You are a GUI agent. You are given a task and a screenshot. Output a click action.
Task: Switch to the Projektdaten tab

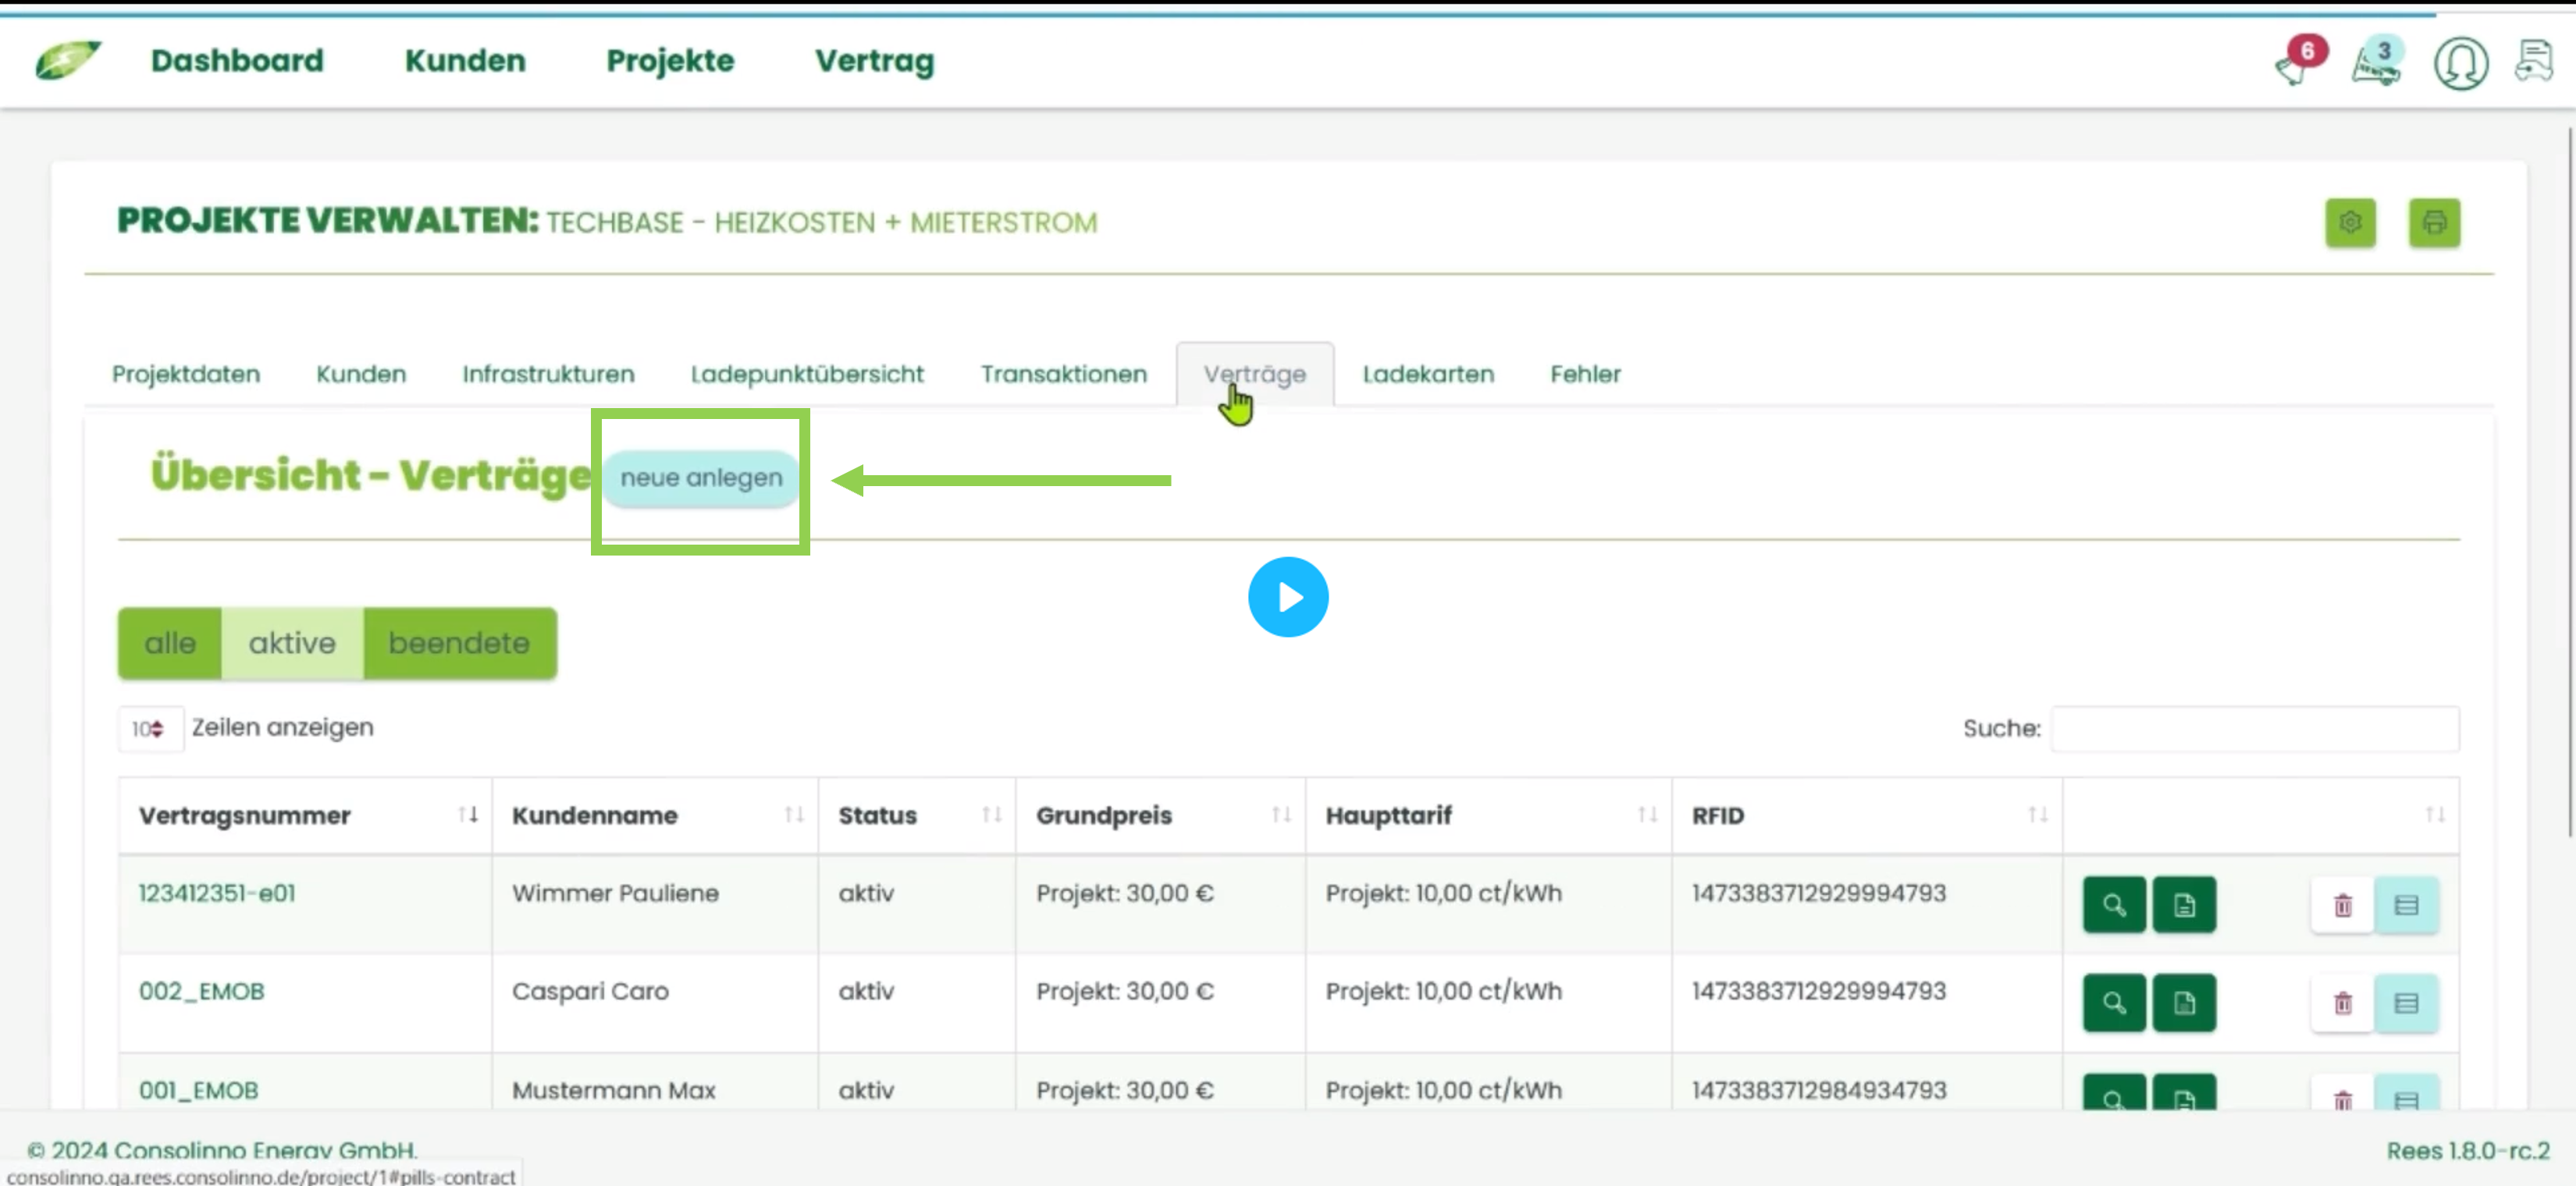(x=186, y=374)
